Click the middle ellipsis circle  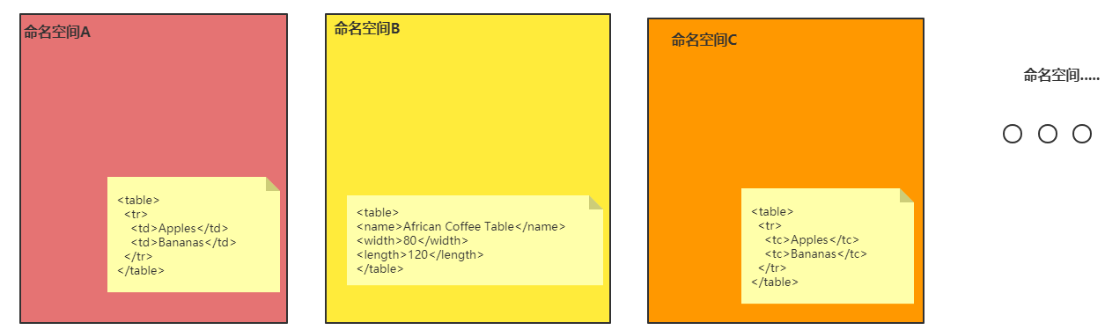1047,134
